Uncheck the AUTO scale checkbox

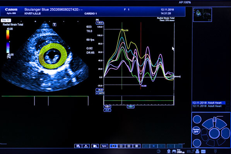(97, 93)
